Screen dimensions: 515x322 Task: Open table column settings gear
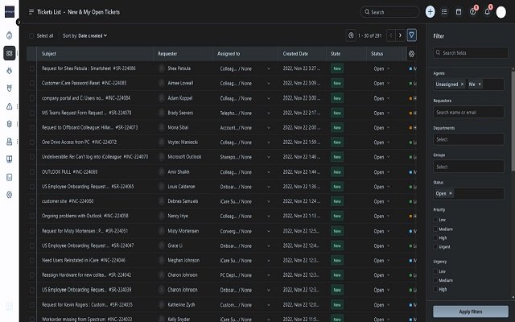pos(411,54)
